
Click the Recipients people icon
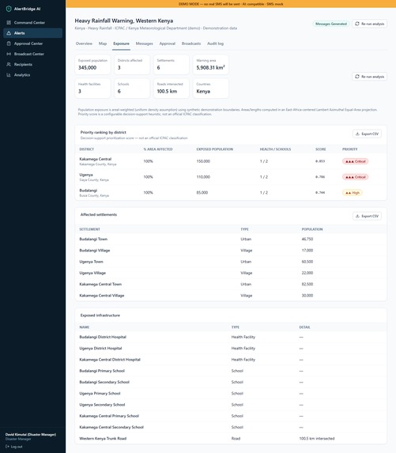(9, 64)
